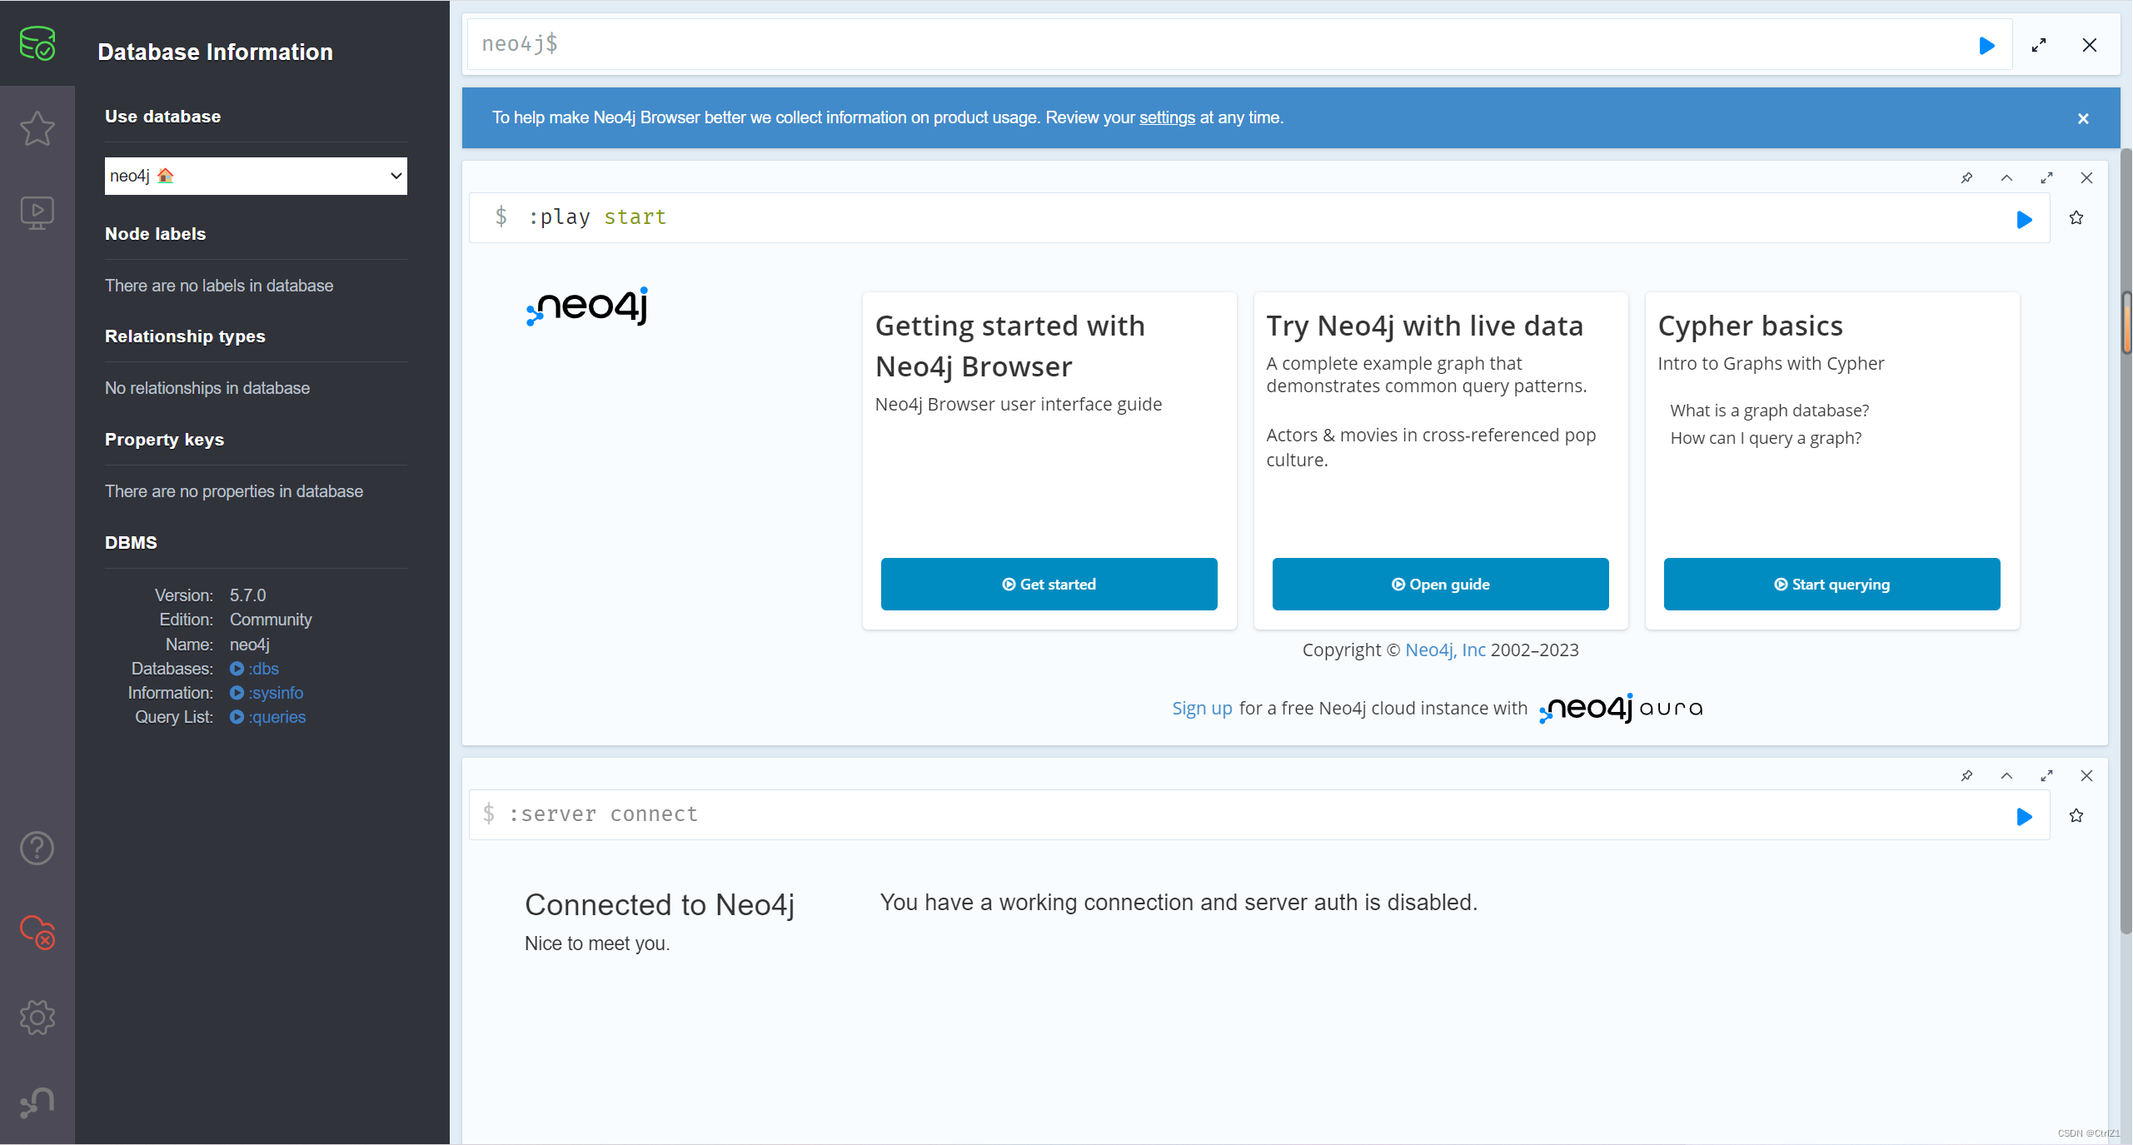Clear the main editor with the X icon
Screen dimensions: 2133x1145
click(x=2090, y=45)
